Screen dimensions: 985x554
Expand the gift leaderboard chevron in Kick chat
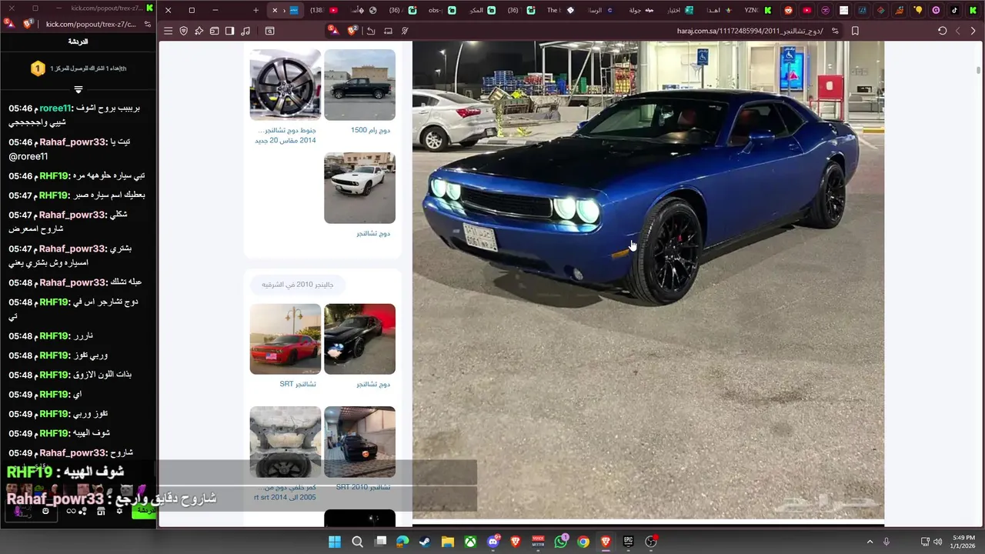78,89
